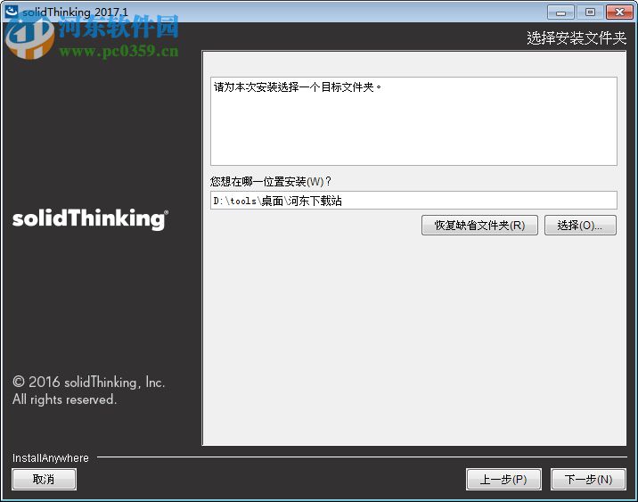
Task: Click the InstallAnywhere label
Action: 51,458
